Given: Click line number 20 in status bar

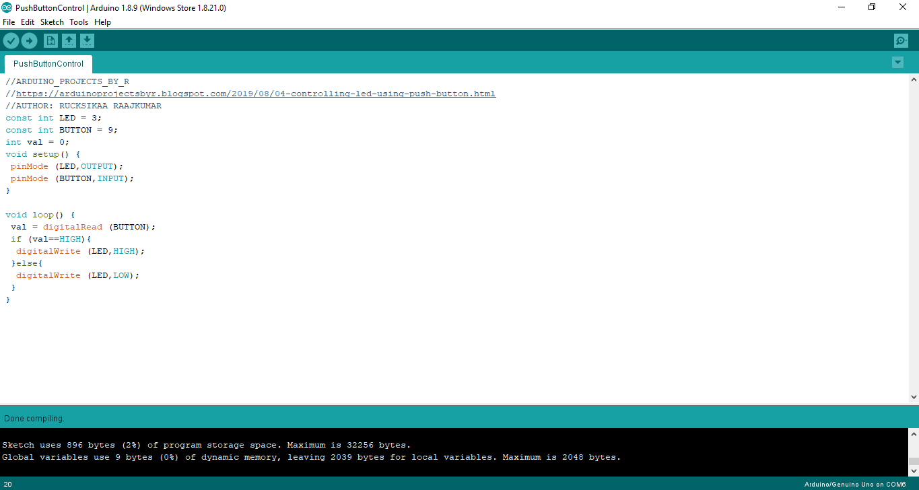Looking at the screenshot, I should [x=7, y=485].
